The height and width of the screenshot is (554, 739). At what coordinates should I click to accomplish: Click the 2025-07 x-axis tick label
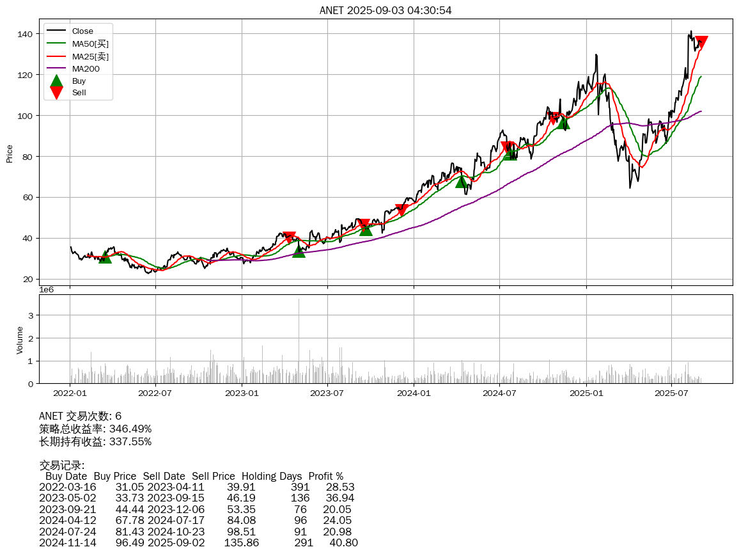672,392
